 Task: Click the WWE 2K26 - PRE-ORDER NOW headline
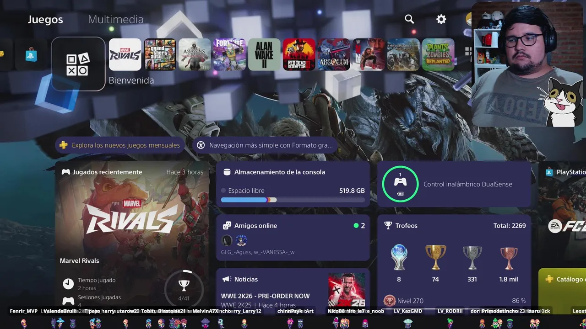(266, 296)
